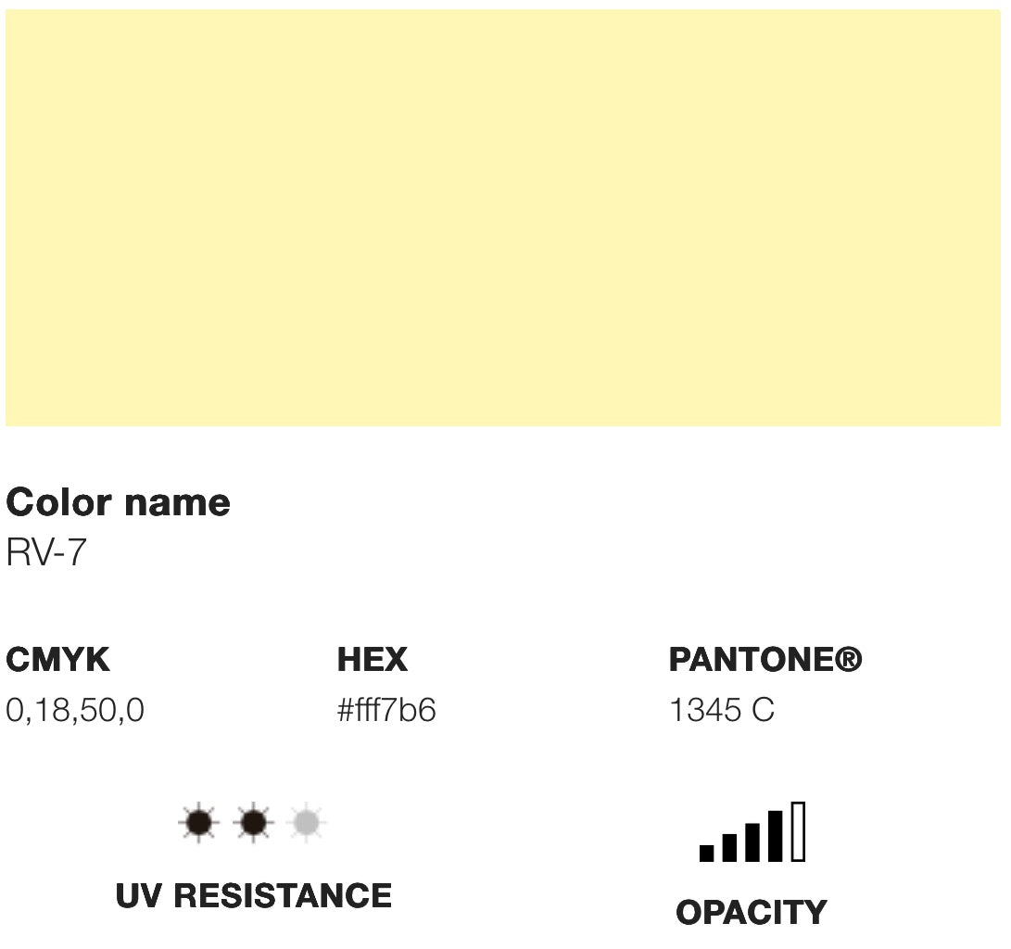This screenshot has width=1011, height=949.
Task: Click the first dark UV resistance sun icon
Action: [x=198, y=823]
